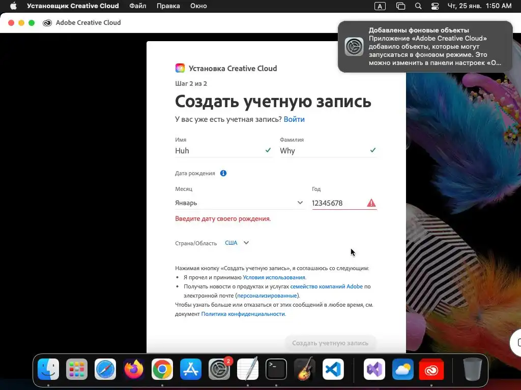Viewport: 521px width, 390px height.
Task: Open the Файл menu
Action: click(137, 6)
